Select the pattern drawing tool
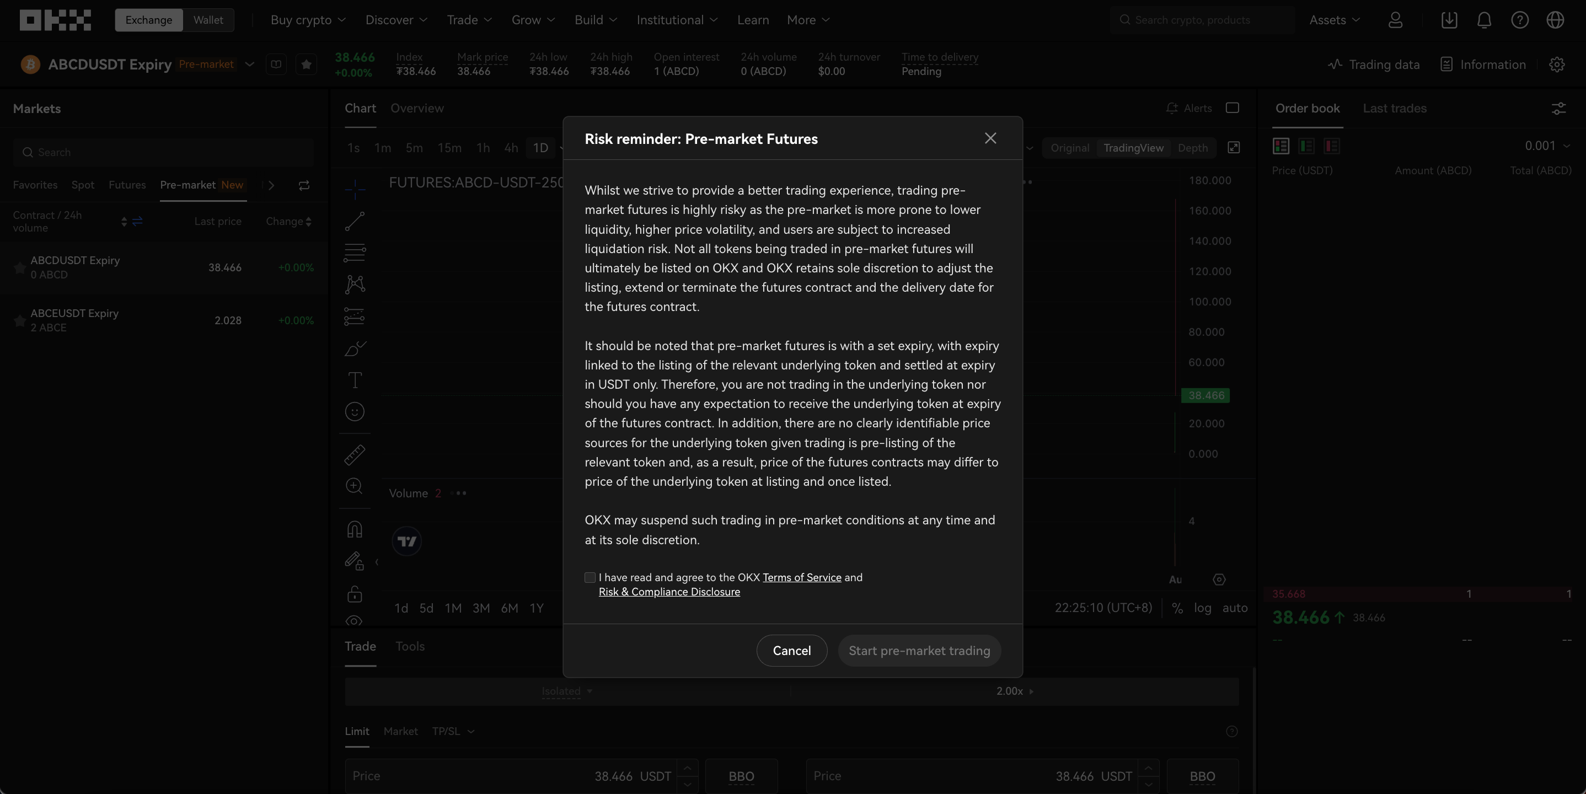Image resolution: width=1586 pixels, height=794 pixels. [355, 284]
